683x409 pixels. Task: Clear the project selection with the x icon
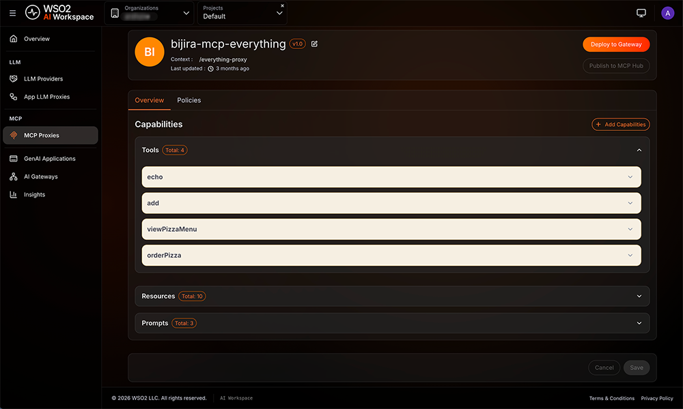[x=282, y=5]
